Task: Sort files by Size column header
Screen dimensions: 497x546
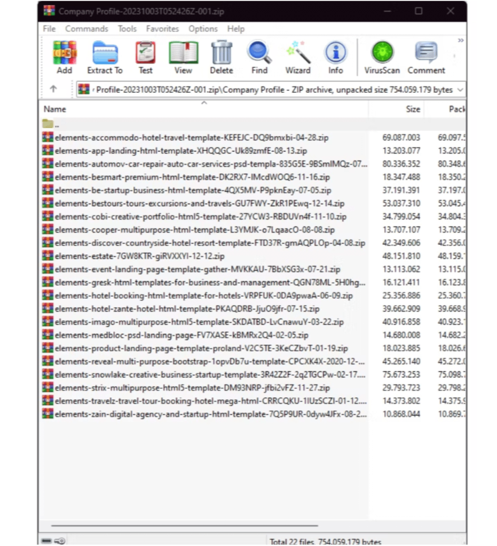Action: 413,109
